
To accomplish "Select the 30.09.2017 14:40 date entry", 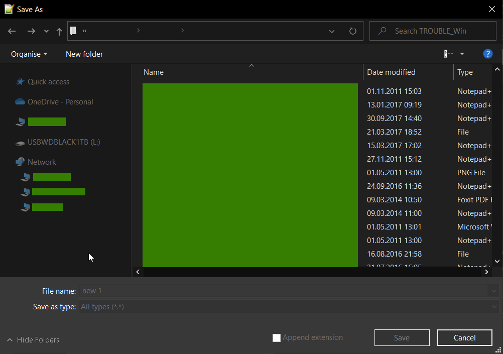I will [394, 119].
